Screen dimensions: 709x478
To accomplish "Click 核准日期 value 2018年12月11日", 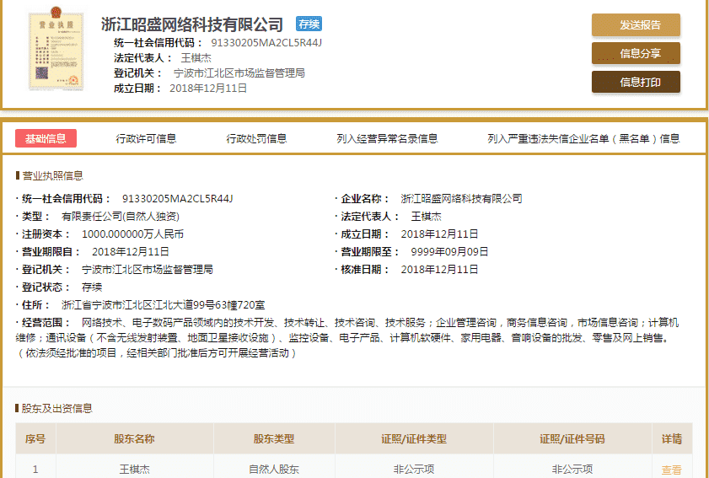I will click(439, 270).
